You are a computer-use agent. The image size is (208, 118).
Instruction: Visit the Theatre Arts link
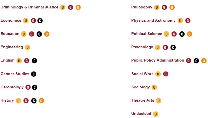143,100
